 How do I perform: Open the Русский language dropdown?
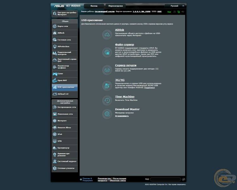click(x=175, y=6)
